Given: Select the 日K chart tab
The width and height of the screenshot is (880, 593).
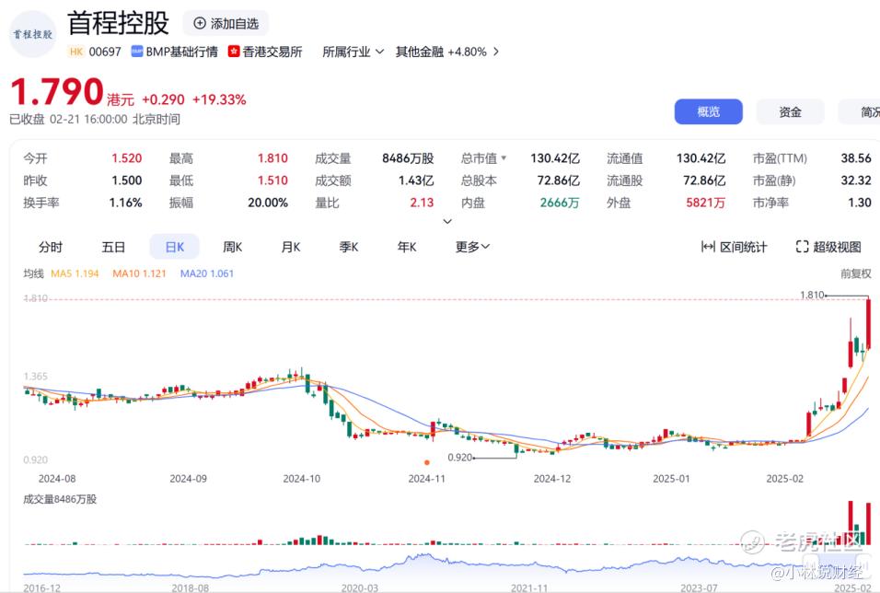Looking at the screenshot, I should (x=175, y=247).
